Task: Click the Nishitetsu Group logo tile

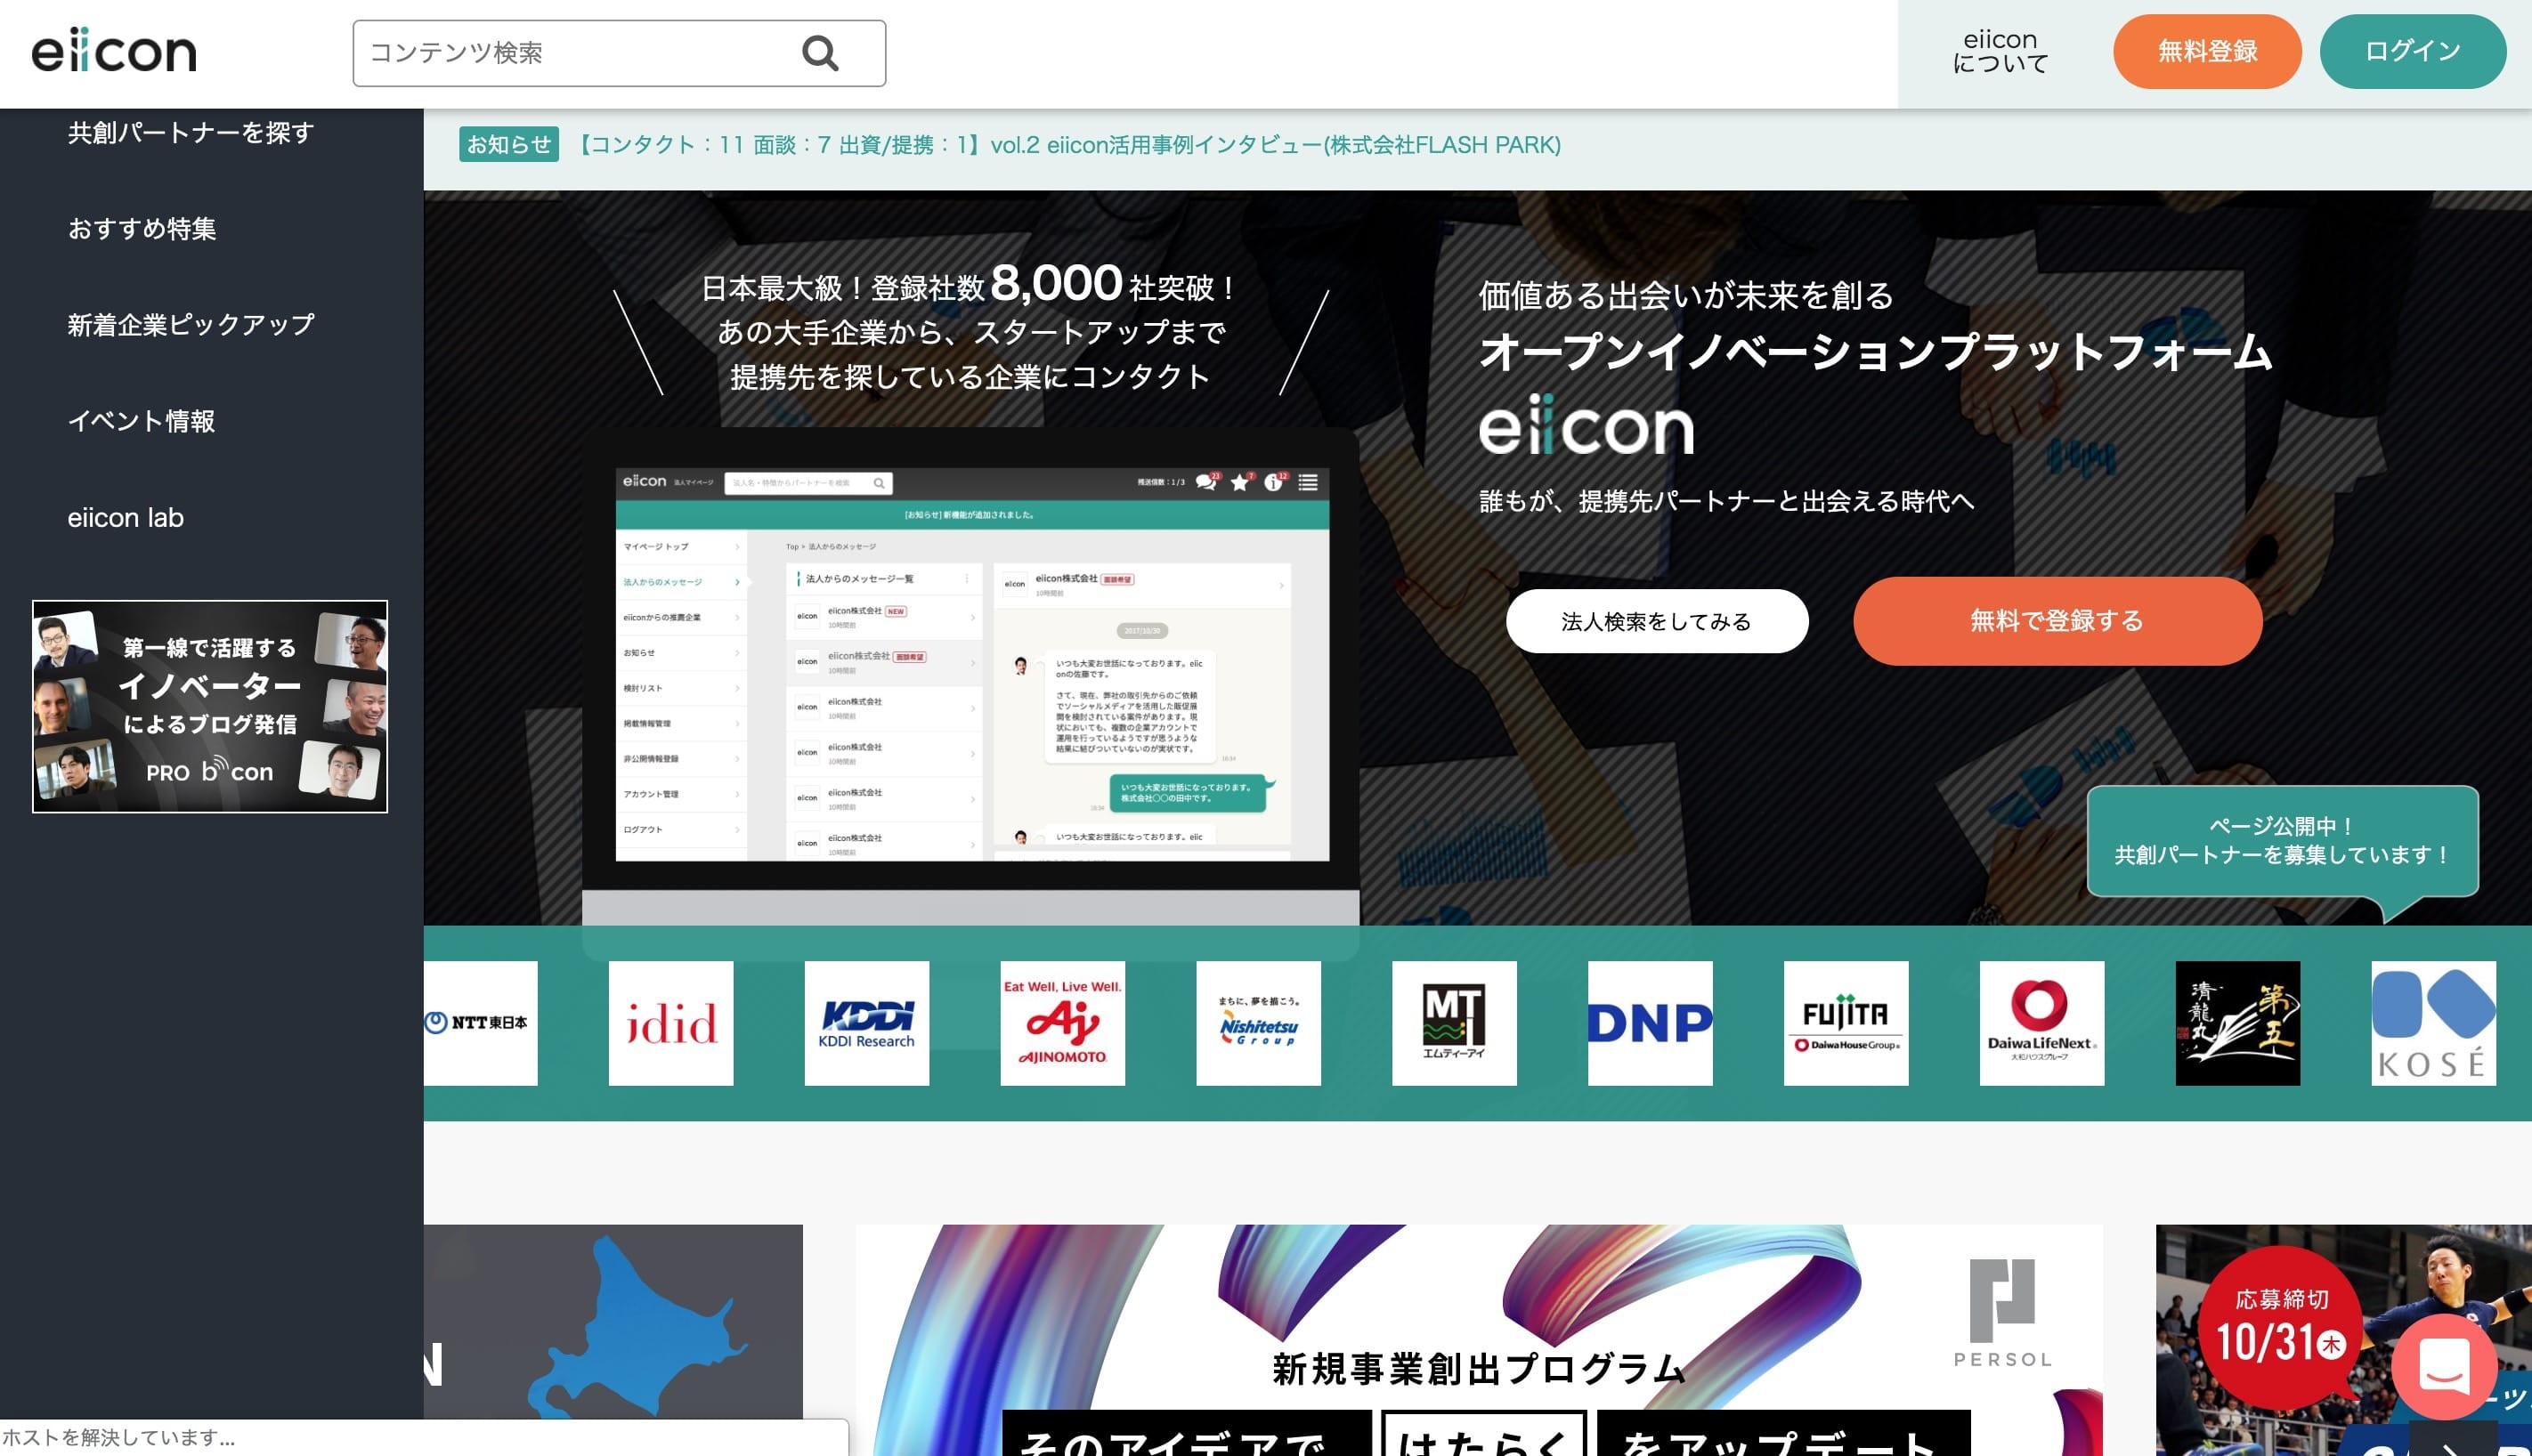Action: click(1259, 1023)
